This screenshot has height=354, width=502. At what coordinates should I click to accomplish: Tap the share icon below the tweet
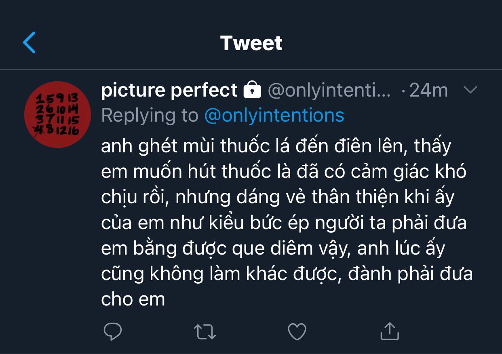click(390, 331)
